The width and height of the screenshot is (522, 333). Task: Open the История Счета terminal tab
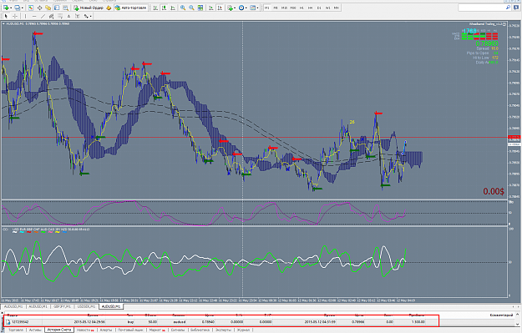pyautogui.click(x=59, y=330)
